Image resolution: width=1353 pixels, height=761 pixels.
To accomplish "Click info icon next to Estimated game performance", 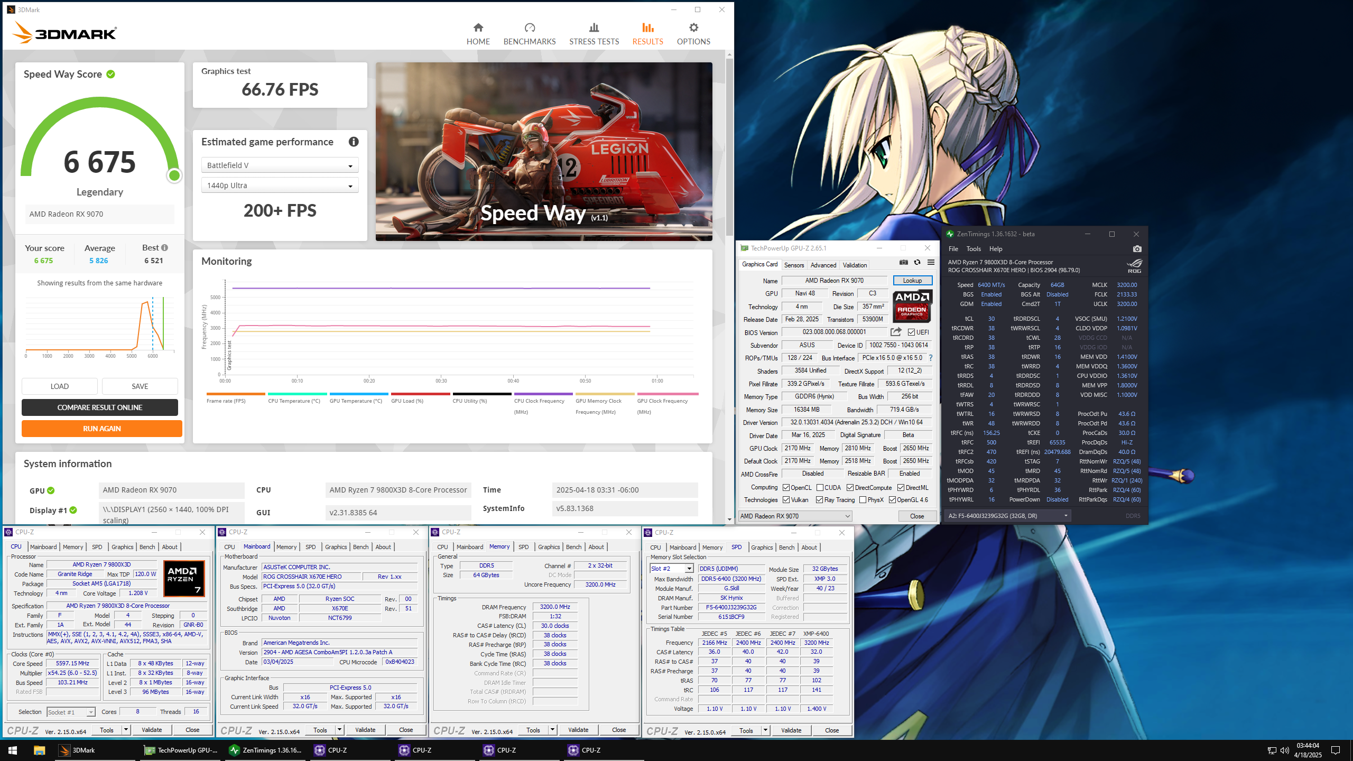I will (354, 142).
